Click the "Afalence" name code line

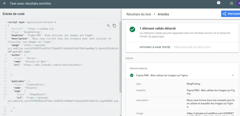coord(26,88)
